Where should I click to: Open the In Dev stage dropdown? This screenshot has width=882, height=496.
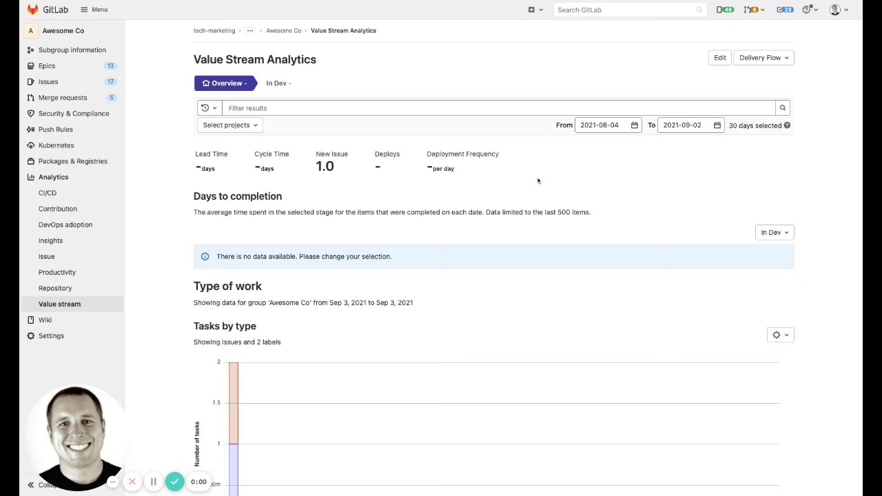(x=775, y=233)
